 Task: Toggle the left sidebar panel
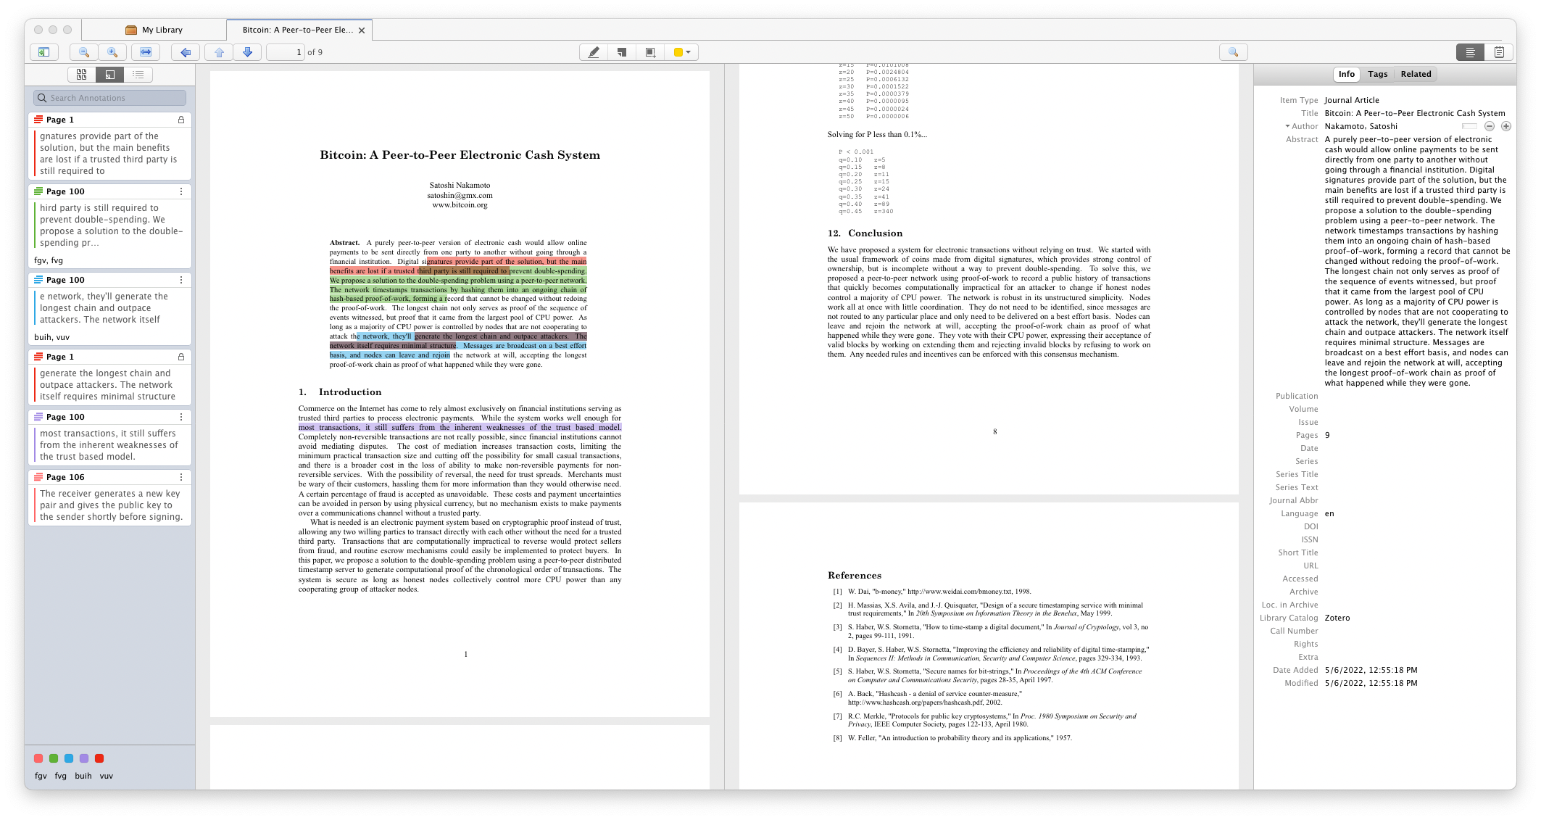pos(44,51)
